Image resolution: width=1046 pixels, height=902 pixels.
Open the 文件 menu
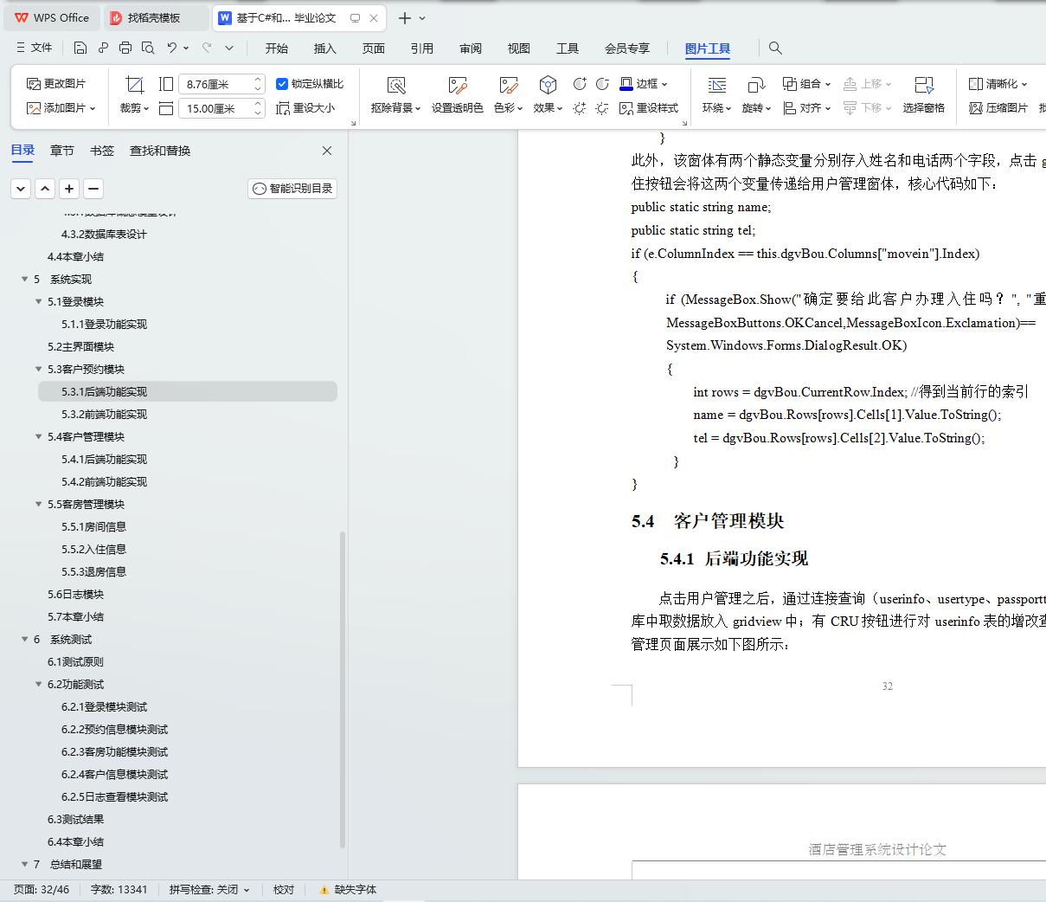coord(35,48)
